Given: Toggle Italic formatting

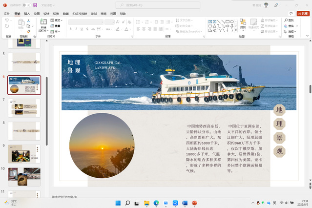Looking at the screenshot, I should [77, 29].
